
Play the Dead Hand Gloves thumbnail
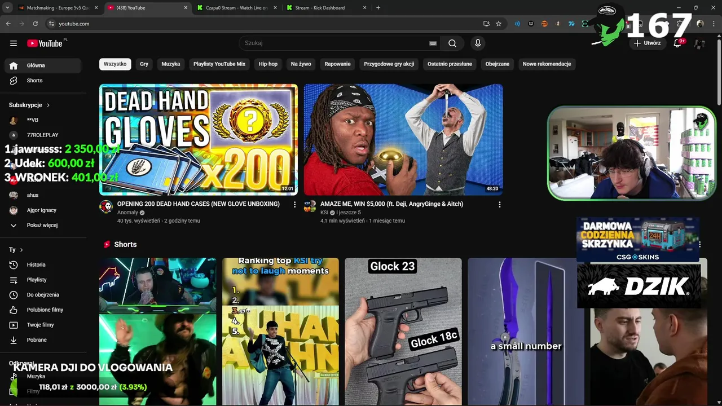(x=199, y=140)
